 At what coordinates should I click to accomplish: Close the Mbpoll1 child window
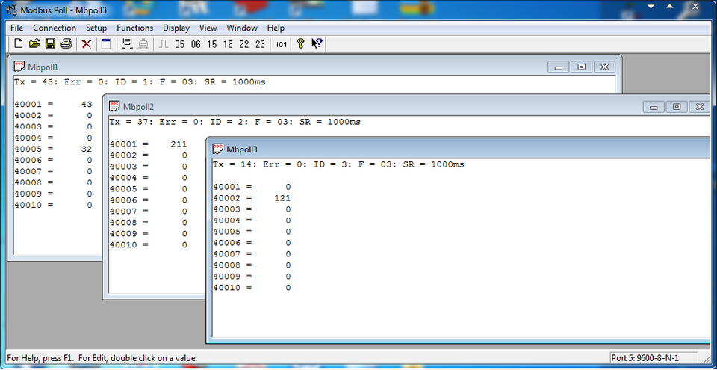[x=604, y=67]
